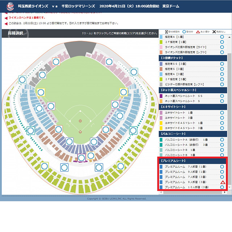This screenshot has height=232, width=232.
Task: Click availability circle for エキサイトシート 1塁
Action: click(x=222, y=113)
